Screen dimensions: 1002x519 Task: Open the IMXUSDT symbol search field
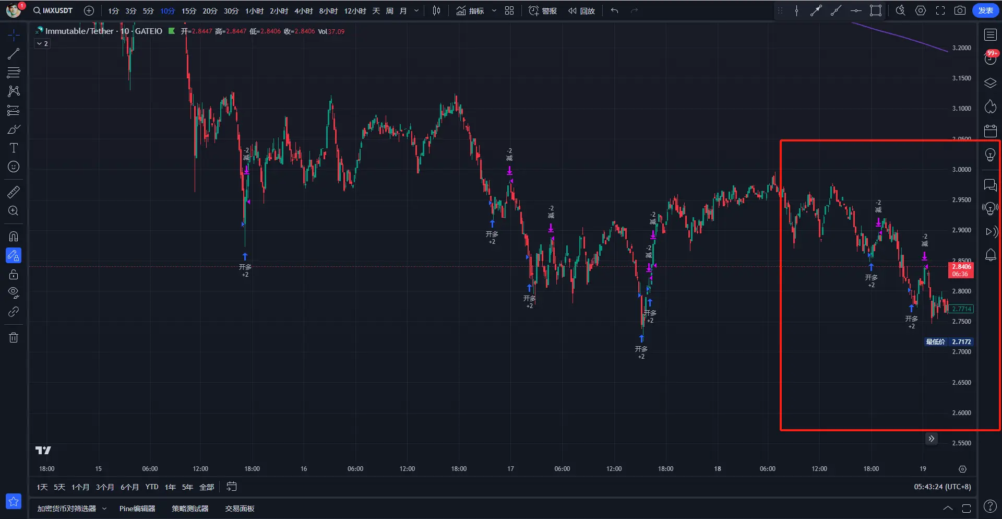53,11
